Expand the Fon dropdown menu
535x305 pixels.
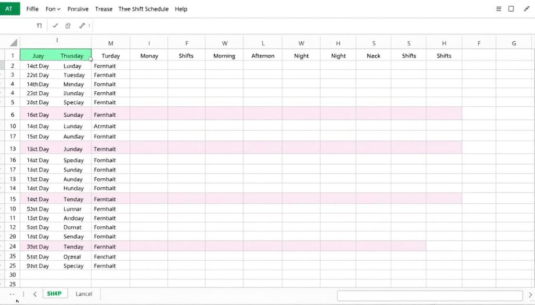[x=53, y=9]
